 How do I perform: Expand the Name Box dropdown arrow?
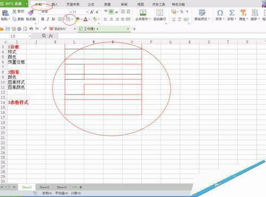click(30, 36)
